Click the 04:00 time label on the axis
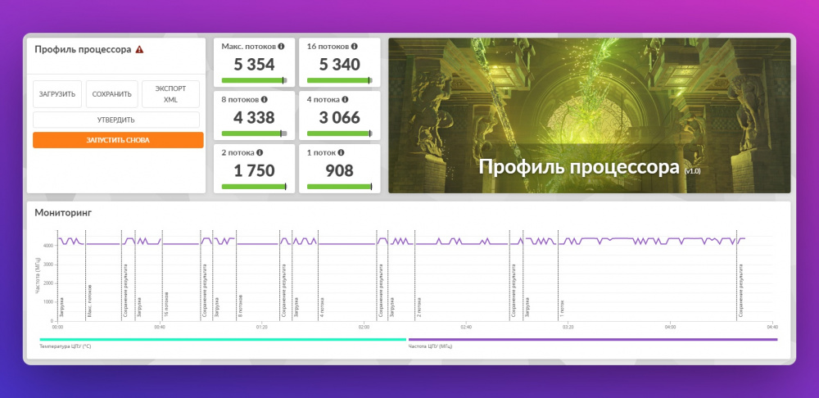Screen dimensions: 819x398 click(x=670, y=328)
